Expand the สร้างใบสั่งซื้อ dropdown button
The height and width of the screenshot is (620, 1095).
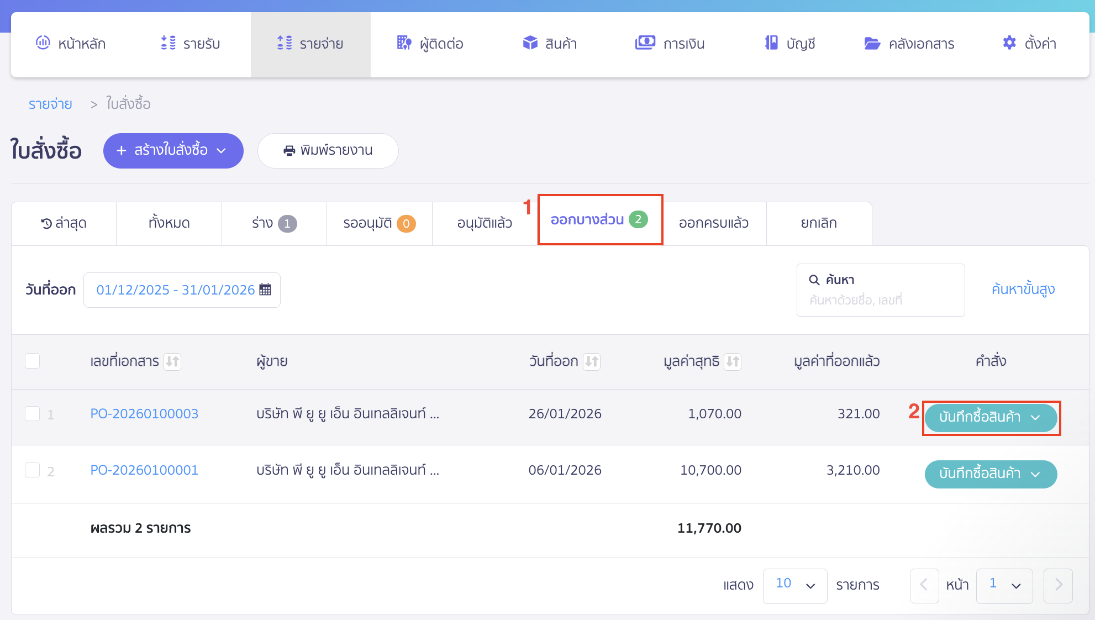[221, 150]
